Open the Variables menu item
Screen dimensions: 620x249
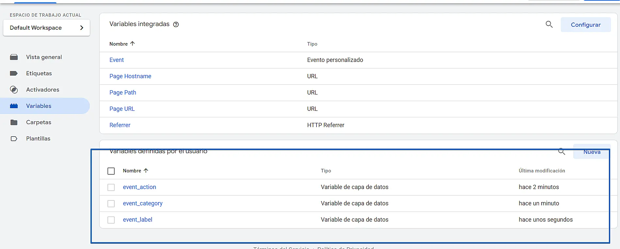pyautogui.click(x=39, y=106)
